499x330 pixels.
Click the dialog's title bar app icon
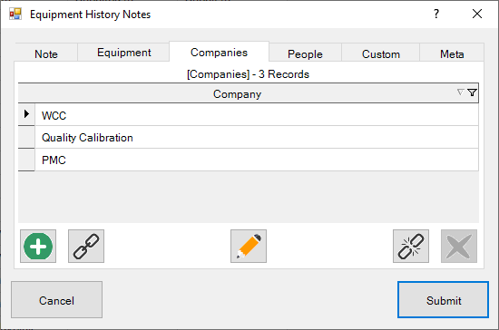click(x=15, y=14)
